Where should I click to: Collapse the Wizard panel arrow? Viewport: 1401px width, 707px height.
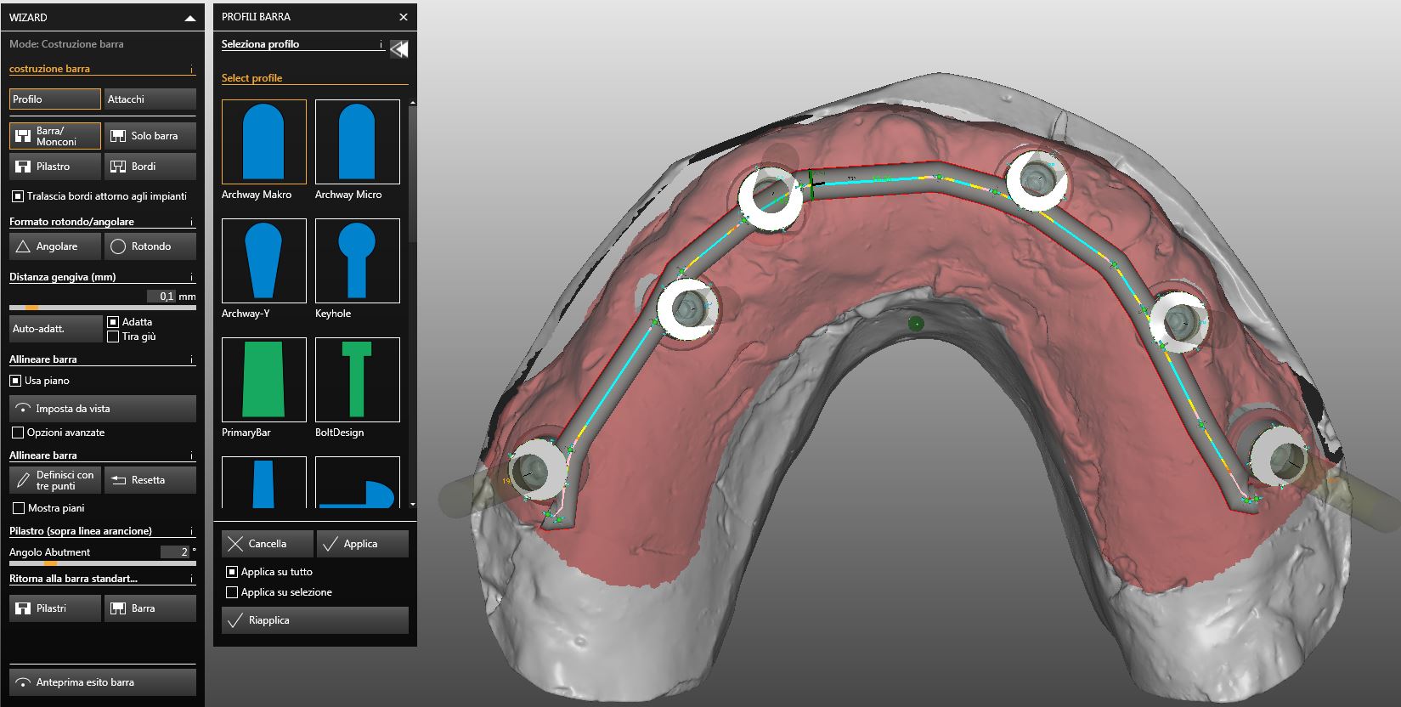click(x=189, y=18)
